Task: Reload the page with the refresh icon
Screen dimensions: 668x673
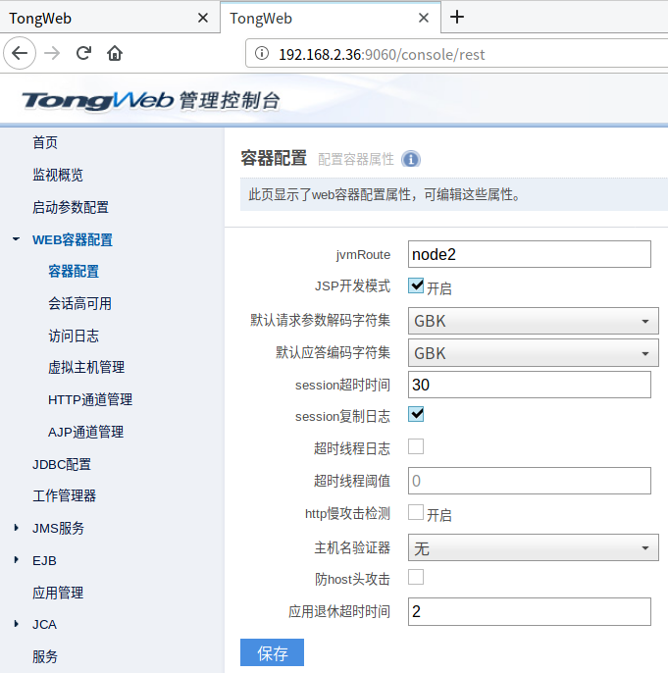Action: pyautogui.click(x=83, y=53)
